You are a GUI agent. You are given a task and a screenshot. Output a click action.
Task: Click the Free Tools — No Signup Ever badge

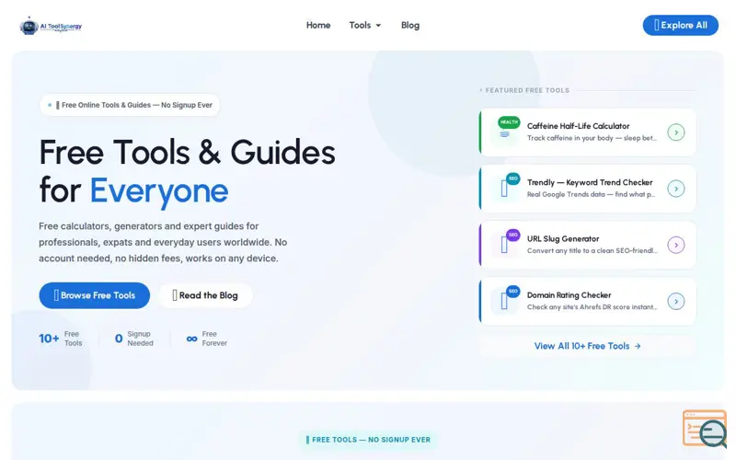pos(368,440)
